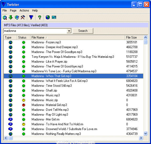Click yellow unknown status of Music.zip
The width and height of the screenshot is (151, 144).
point(24,100)
